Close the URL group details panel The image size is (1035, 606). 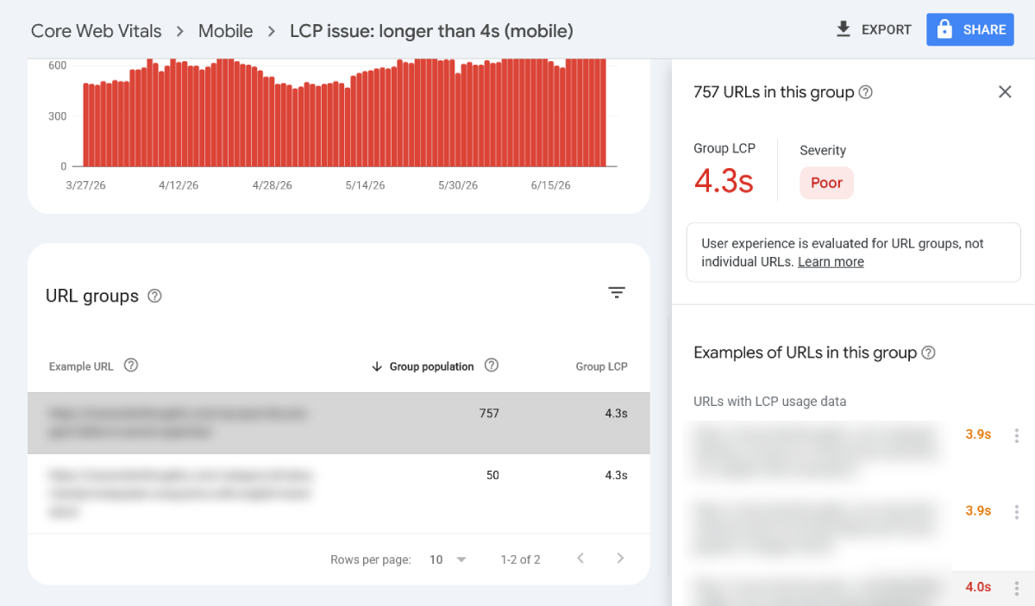tap(1005, 92)
